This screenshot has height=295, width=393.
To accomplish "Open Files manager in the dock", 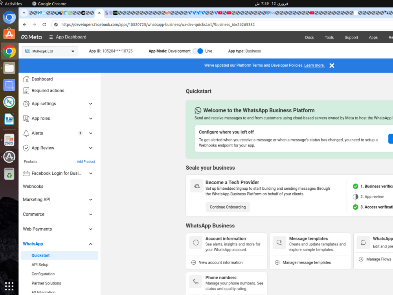I will [x=9, y=68].
